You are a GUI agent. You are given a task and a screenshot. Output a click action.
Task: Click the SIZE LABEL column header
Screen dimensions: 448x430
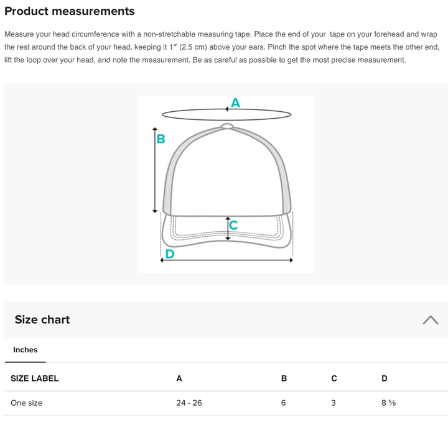click(x=35, y=378)
